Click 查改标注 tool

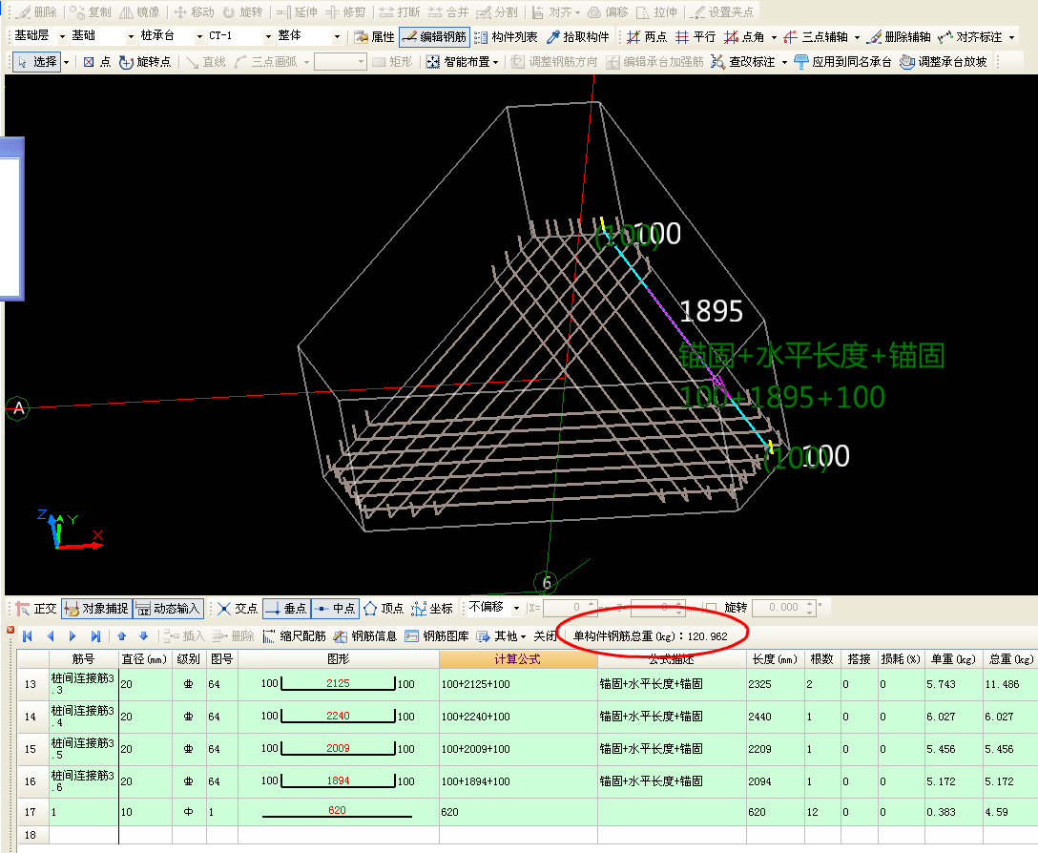(x=743, y=62)
